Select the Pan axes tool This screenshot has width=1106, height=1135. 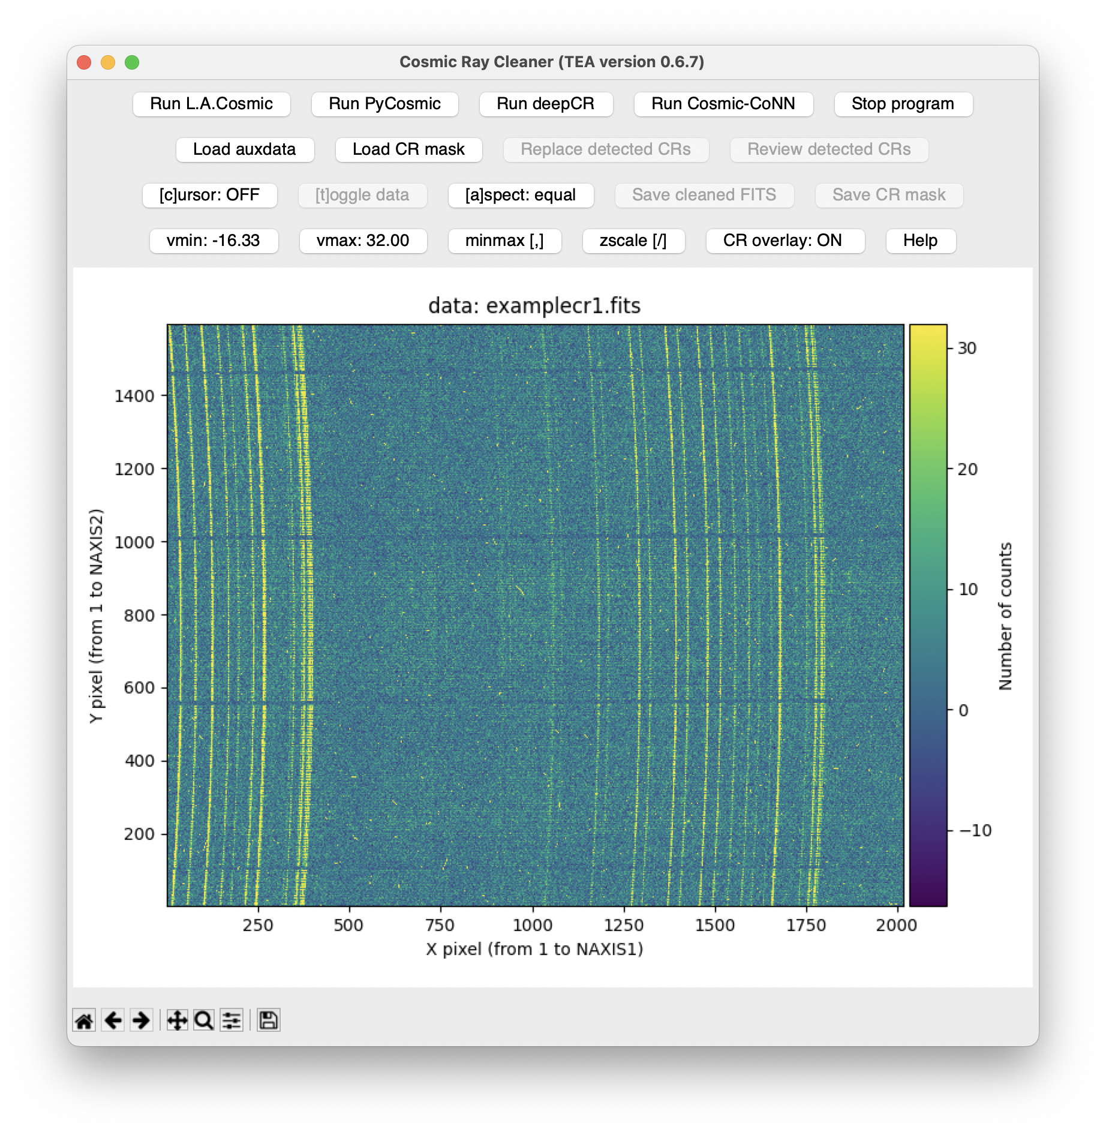click(x=177, y=1020)
